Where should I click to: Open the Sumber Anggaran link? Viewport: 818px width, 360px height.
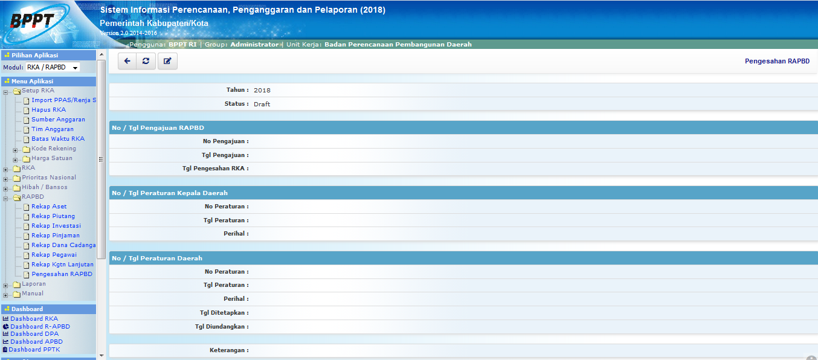pos(58,120)
